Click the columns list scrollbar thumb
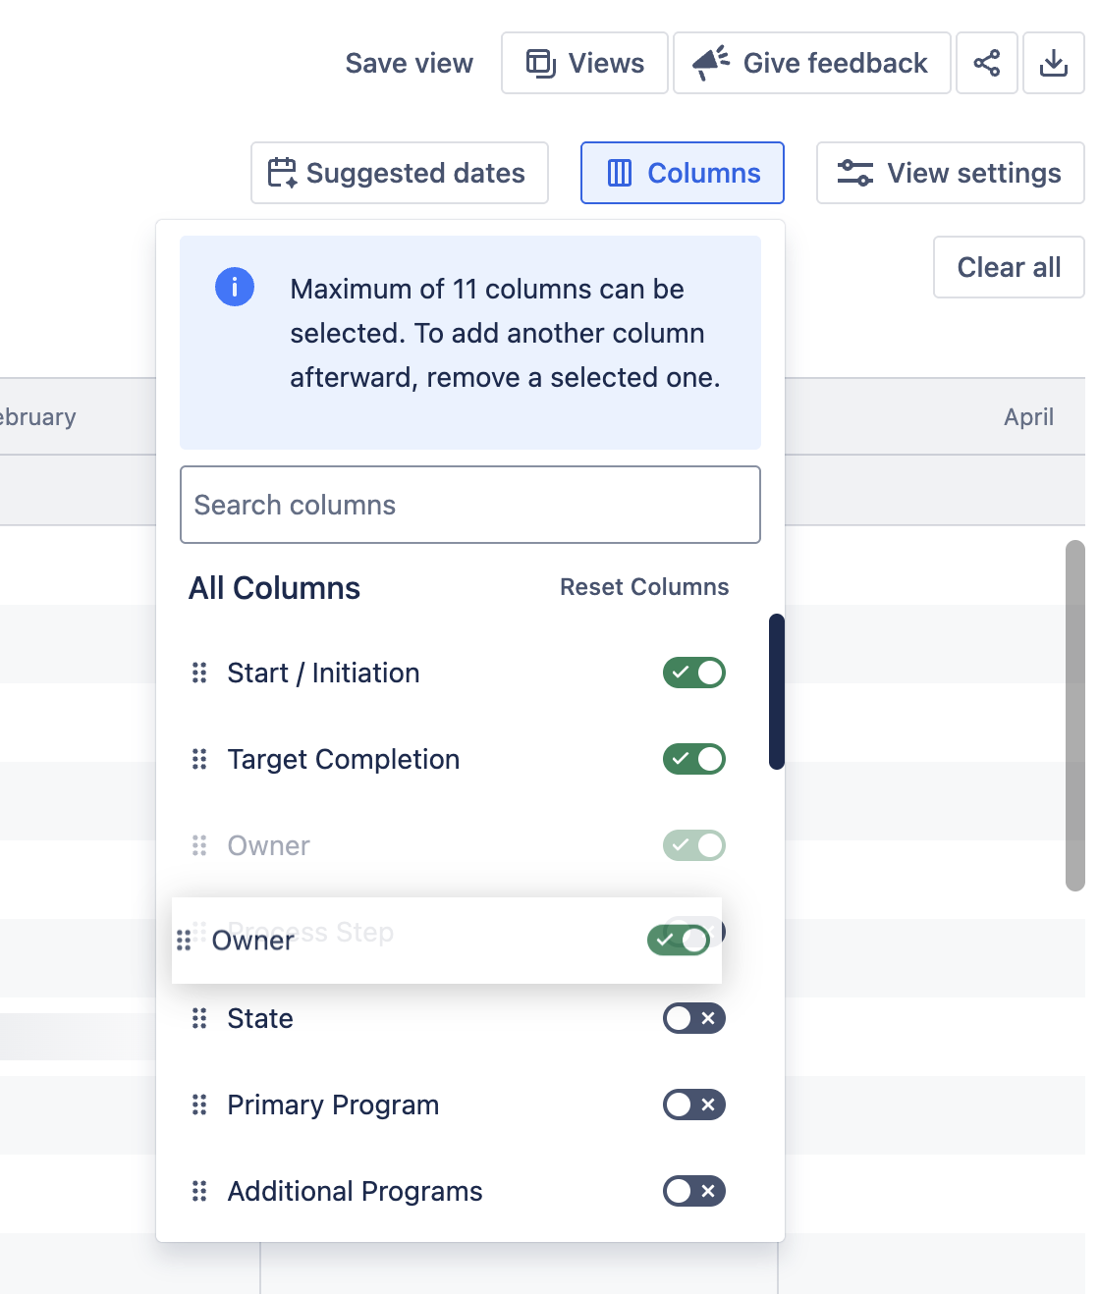Image resolution: width=1099 pixels, height=1294 pixels. (x=776, y=691)
